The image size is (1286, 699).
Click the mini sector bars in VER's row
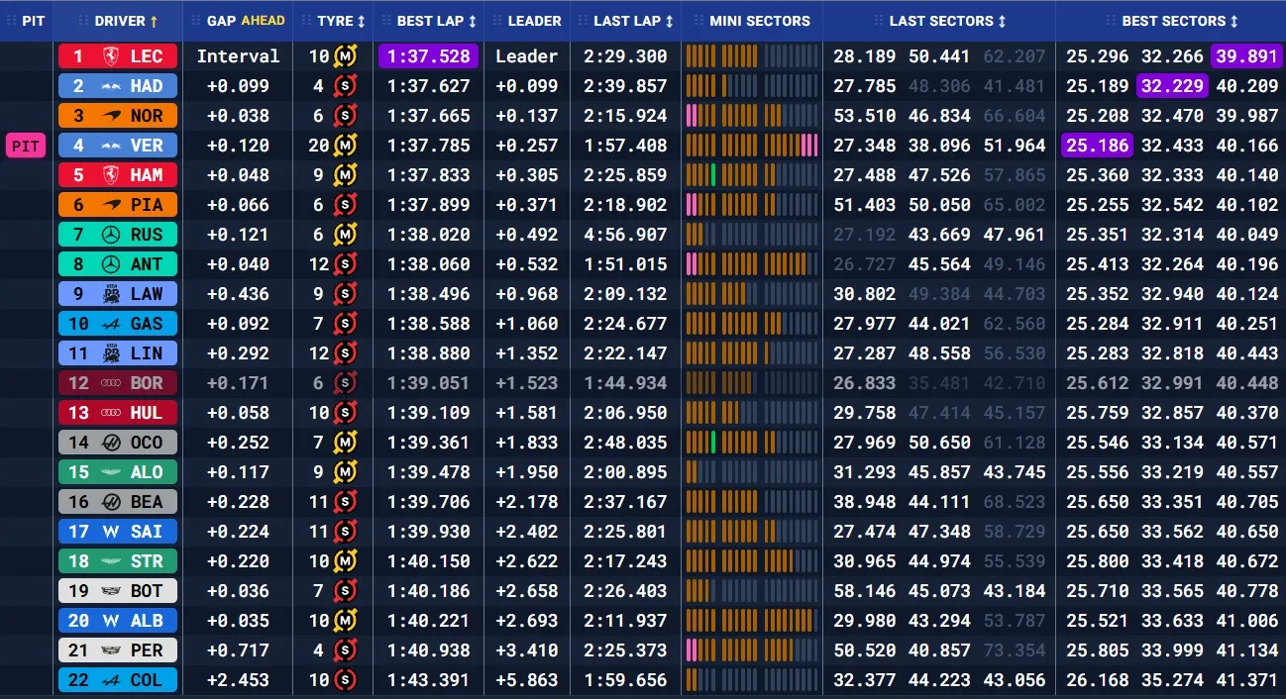point(752,146)
